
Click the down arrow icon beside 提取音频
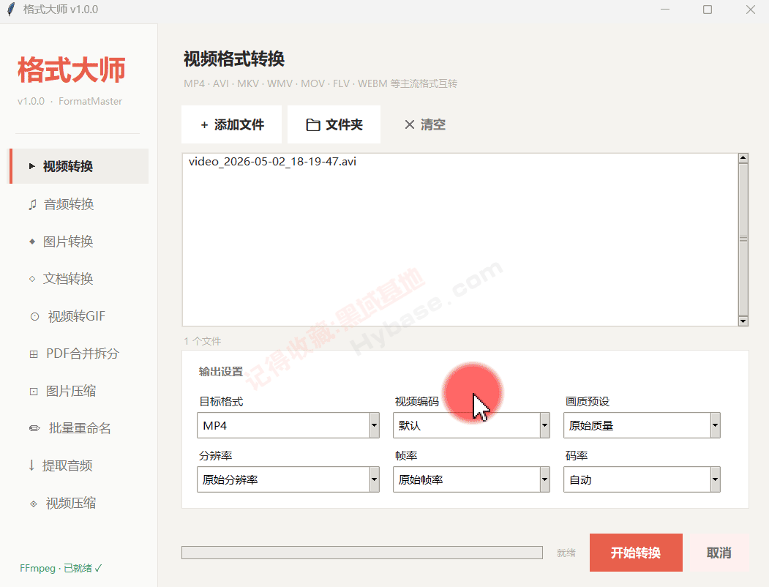coord(31,466)
